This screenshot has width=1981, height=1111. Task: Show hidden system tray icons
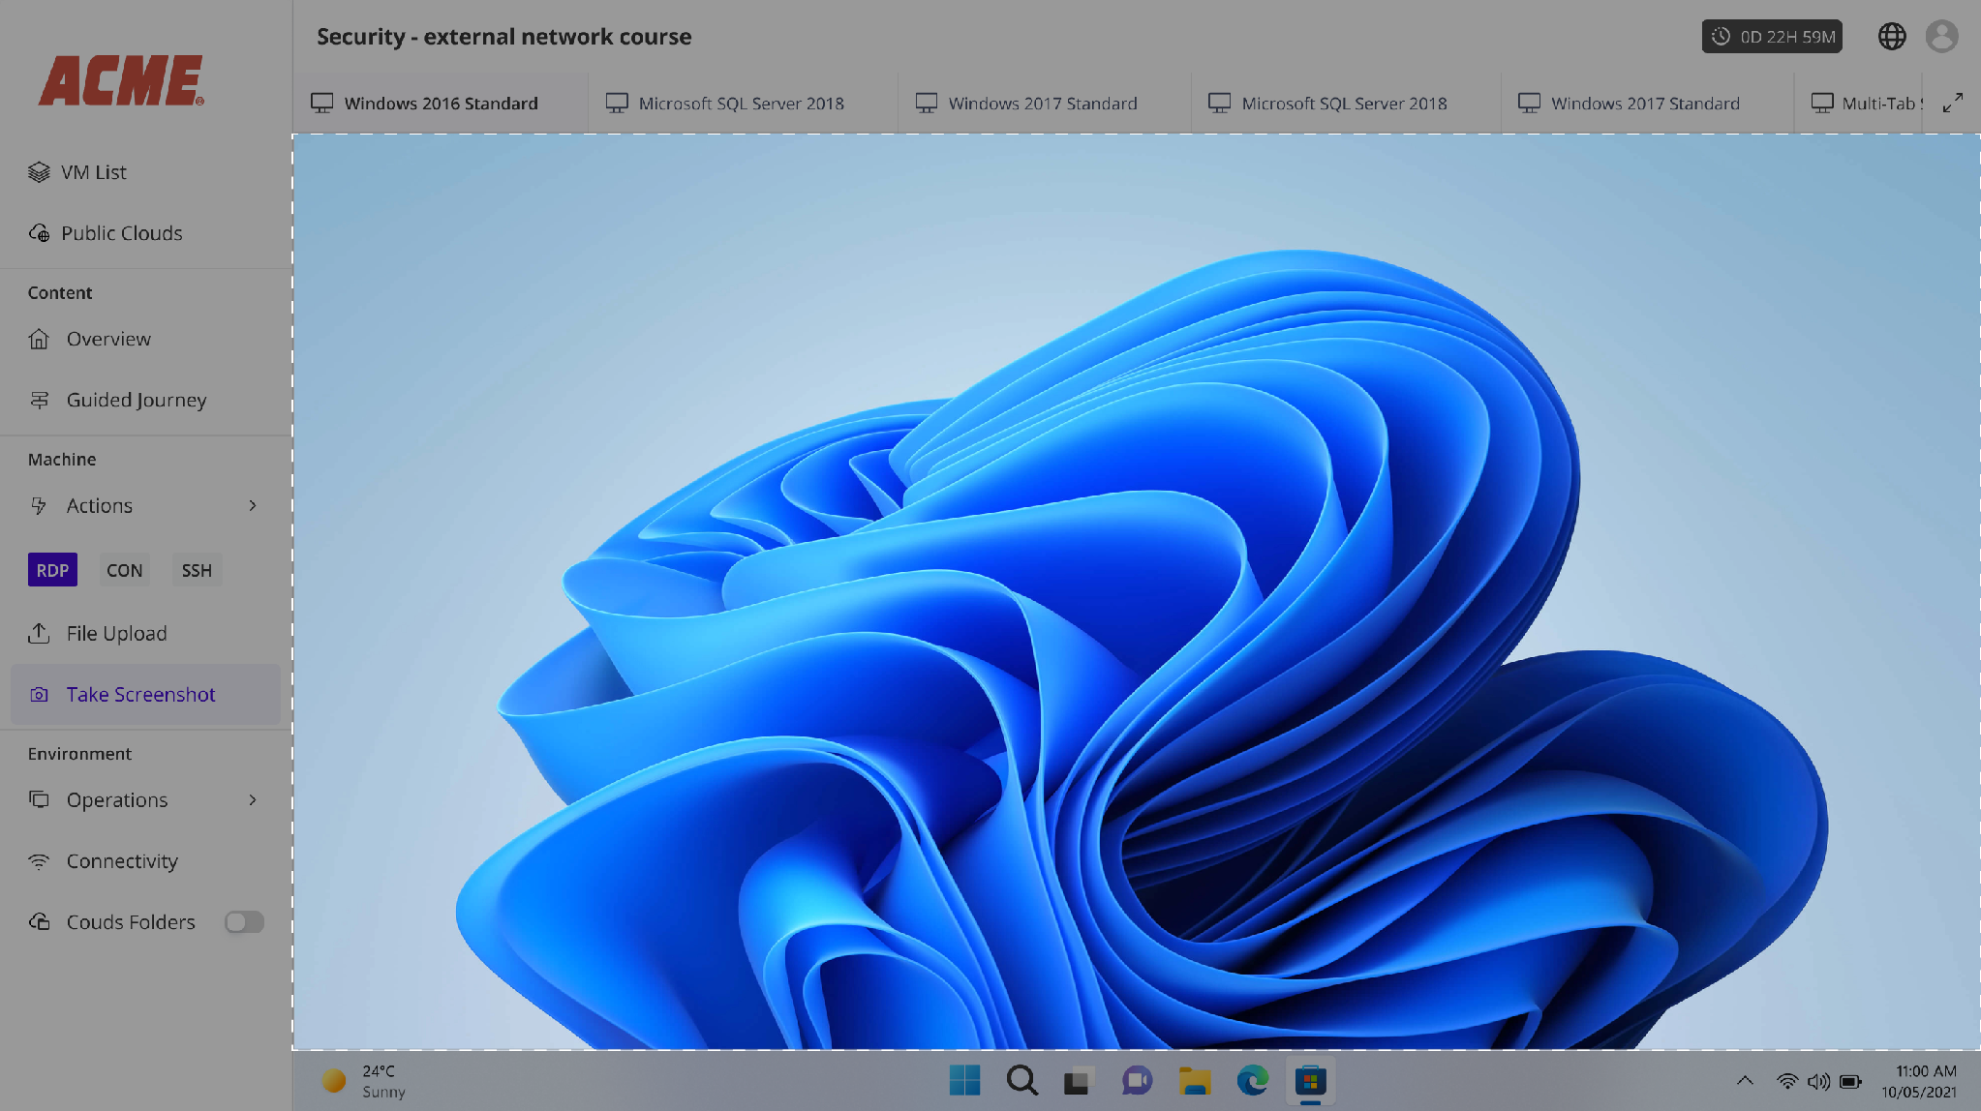click(x=1745, y=1081)
